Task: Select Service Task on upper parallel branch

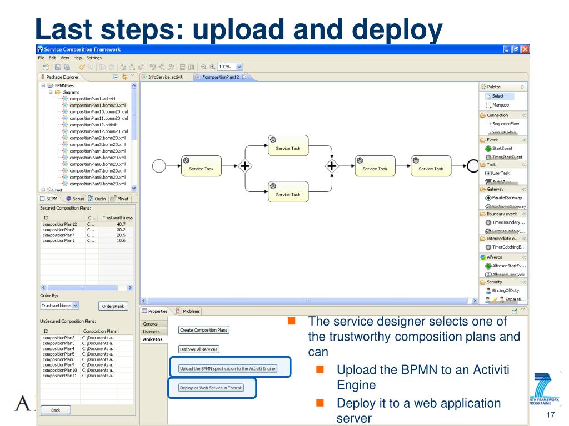Action: [x=288, y=145]
